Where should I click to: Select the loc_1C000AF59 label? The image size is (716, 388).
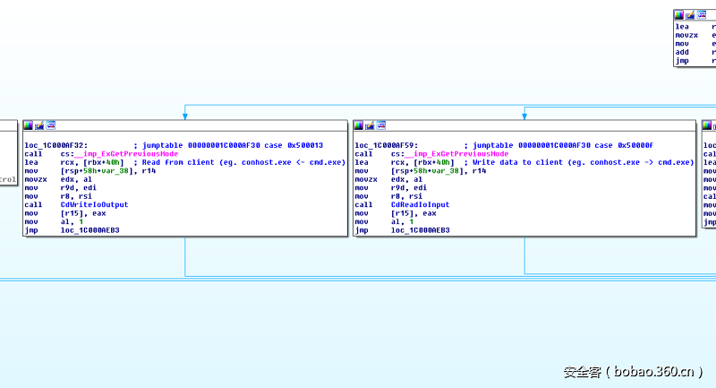(386, 145)
